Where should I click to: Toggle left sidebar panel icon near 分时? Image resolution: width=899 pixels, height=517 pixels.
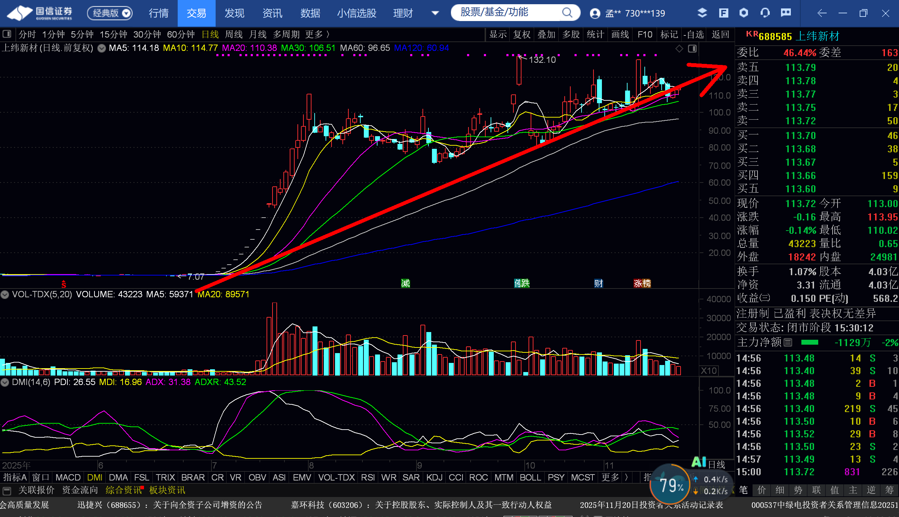pos(7,34)
